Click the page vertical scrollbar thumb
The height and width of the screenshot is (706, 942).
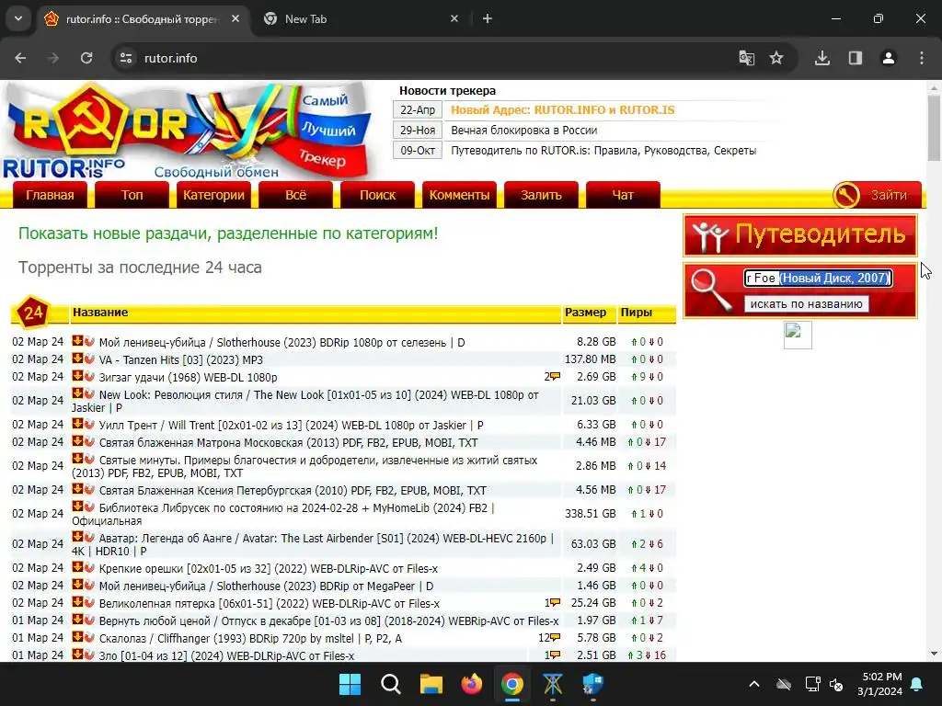[x=934, y=127]
